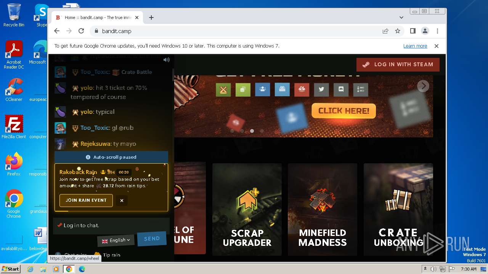Click the Twitter bird banner icon
Viewport: 488px width, 274px height.
tap(321, 90)
